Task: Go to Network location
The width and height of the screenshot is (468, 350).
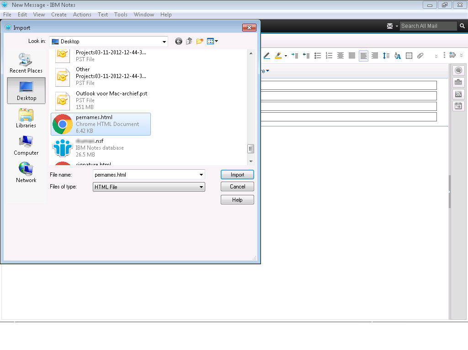Action: 26,172
